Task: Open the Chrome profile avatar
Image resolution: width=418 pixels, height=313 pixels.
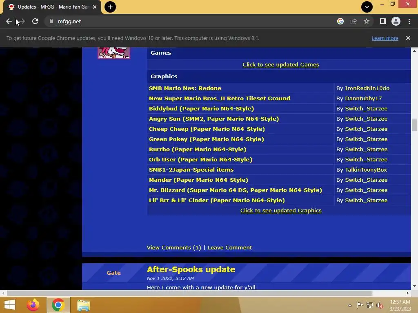Action: coord(396,21)
